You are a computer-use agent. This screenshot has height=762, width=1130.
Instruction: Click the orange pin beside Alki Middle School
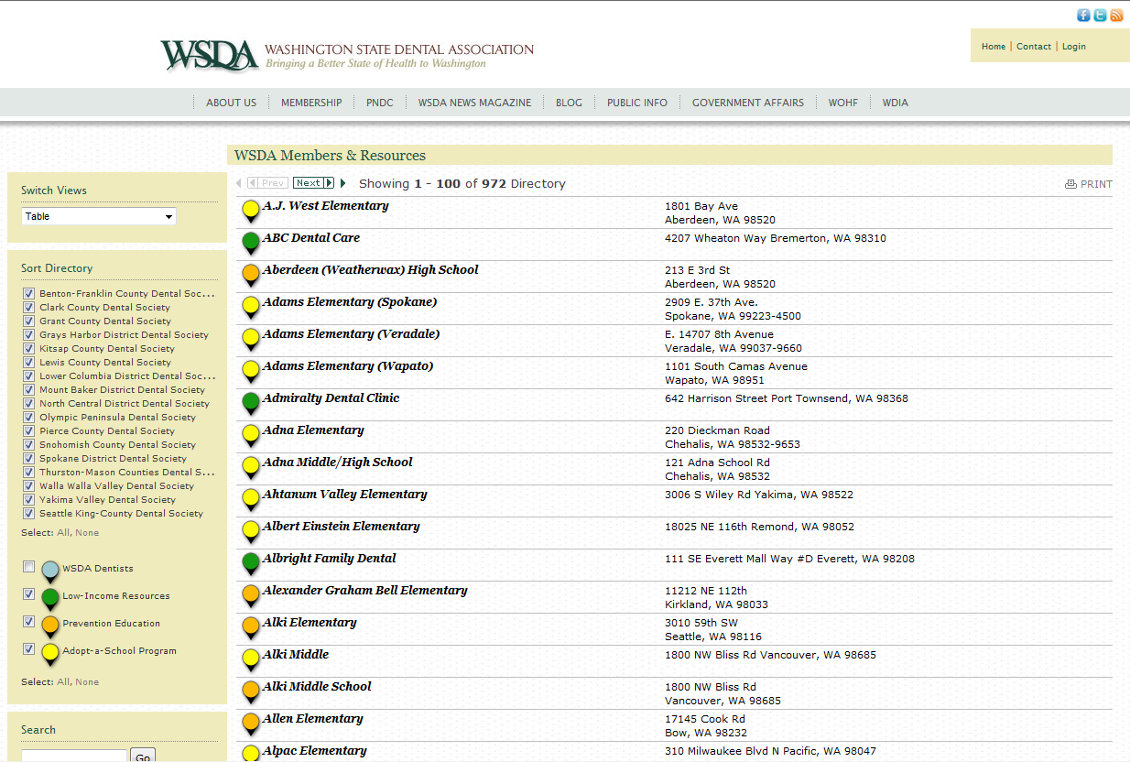pyautogui.click(x=251, y=692)
